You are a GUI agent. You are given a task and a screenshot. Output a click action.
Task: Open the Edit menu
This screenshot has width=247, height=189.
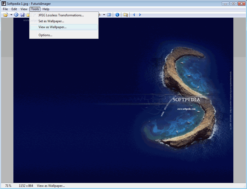[14, 9]
